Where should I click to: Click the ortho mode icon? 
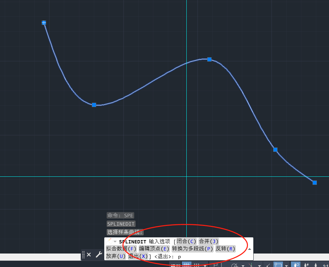(216, 265)
